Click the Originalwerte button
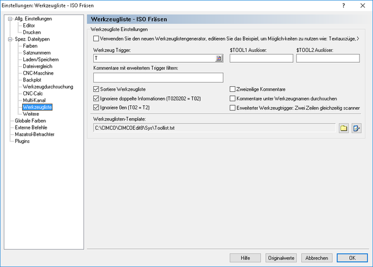 pyautogui.click(x=281, y=258)
